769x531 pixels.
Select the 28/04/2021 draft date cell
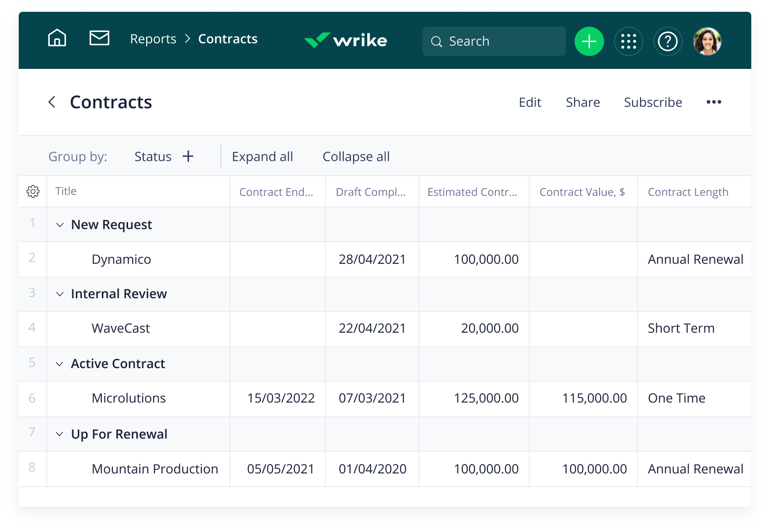(372, 259)
